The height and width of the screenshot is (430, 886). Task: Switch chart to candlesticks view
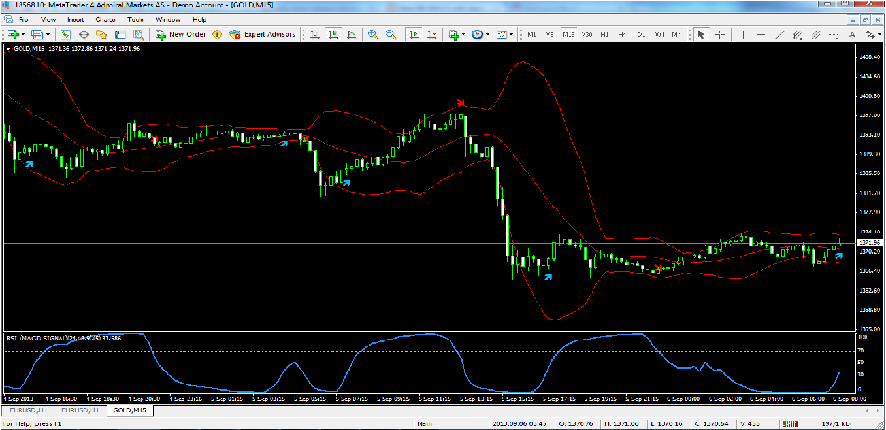point(334,34)
